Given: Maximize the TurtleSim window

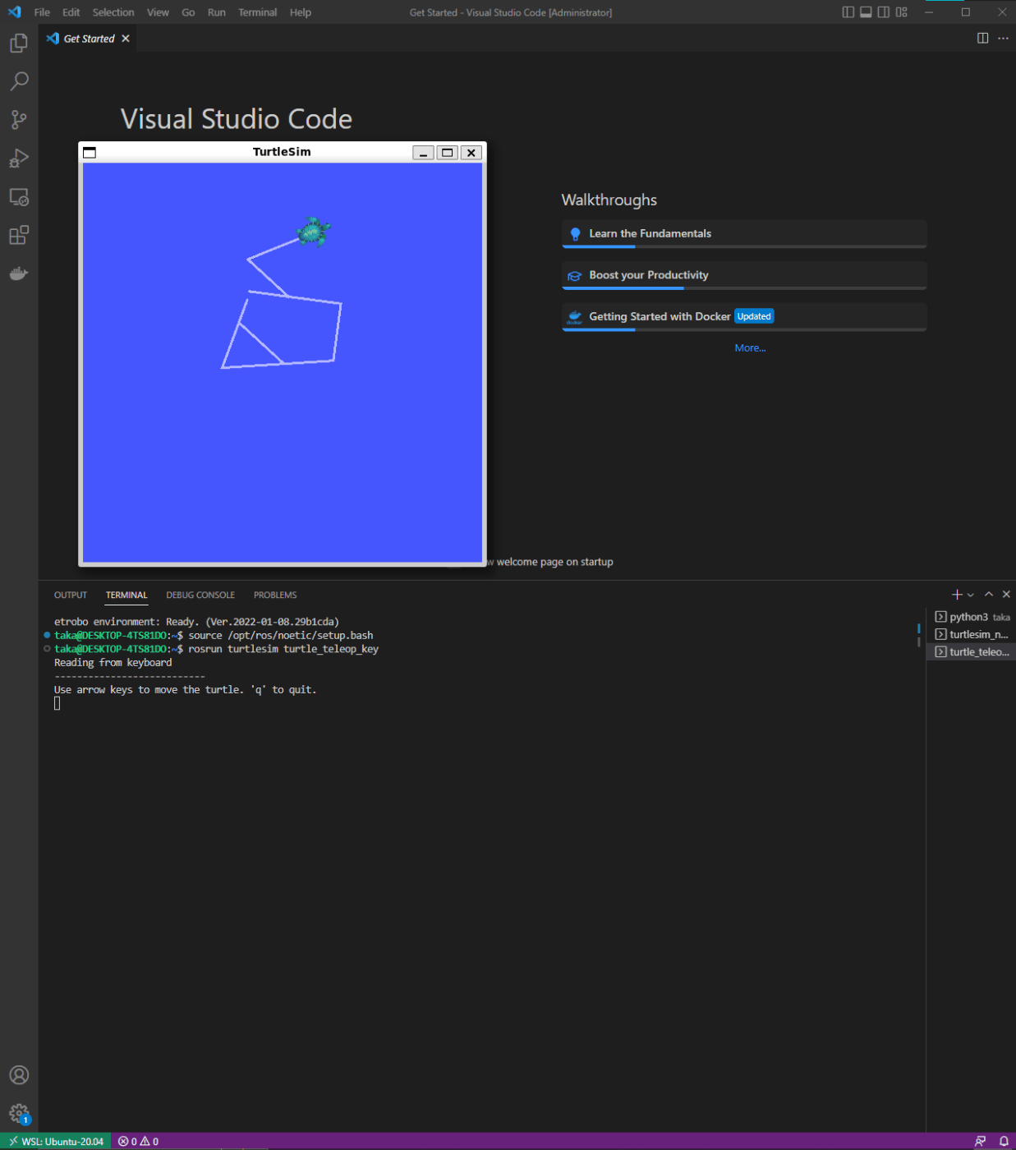Looking at the screenshot, I should point(447,153).
